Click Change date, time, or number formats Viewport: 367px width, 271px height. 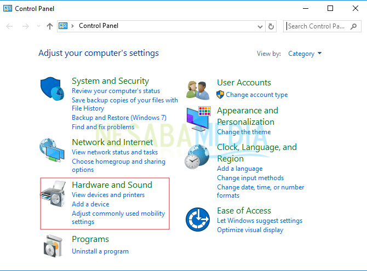(261, 191)
